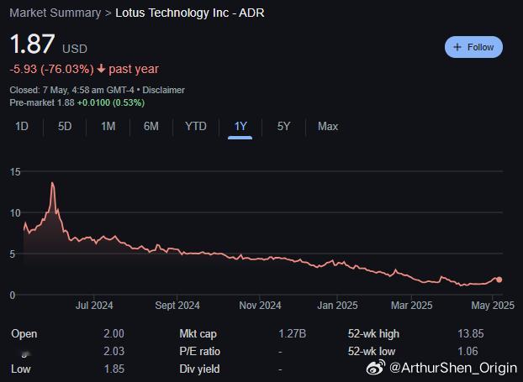Viewport: 523px width, 382px height.
Task: Click the -5.93 (-76.03%) change text
Action: click(51, 70)
